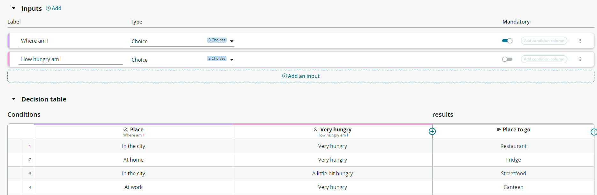Select the Restaurant result cell in row 1
This screenshot has height=195, width=597.
click(513, 146)
